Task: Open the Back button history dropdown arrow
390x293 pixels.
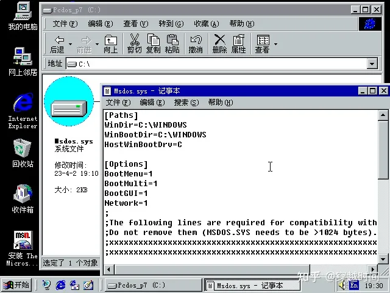Action: [x=71, y=44]
